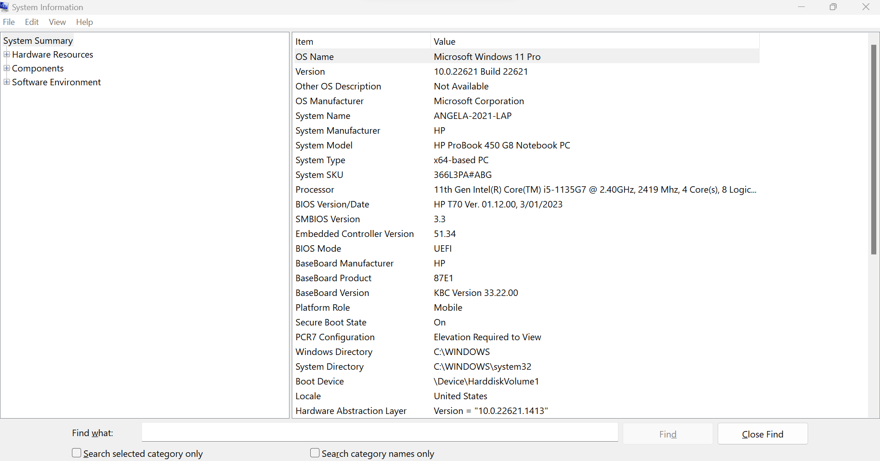Viewport: 880px width, 461px height.
Task: Click value Microsoft Corporation
Action: [479, 101]
